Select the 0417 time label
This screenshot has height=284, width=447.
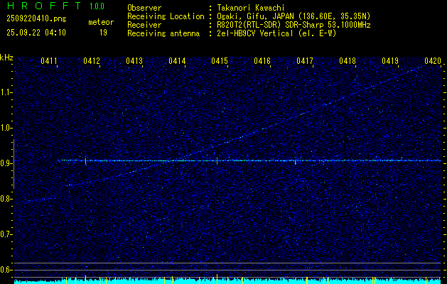tap(305, 62)
